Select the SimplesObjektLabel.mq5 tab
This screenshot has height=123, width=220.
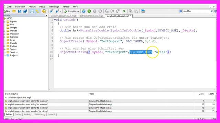[119, 16]
